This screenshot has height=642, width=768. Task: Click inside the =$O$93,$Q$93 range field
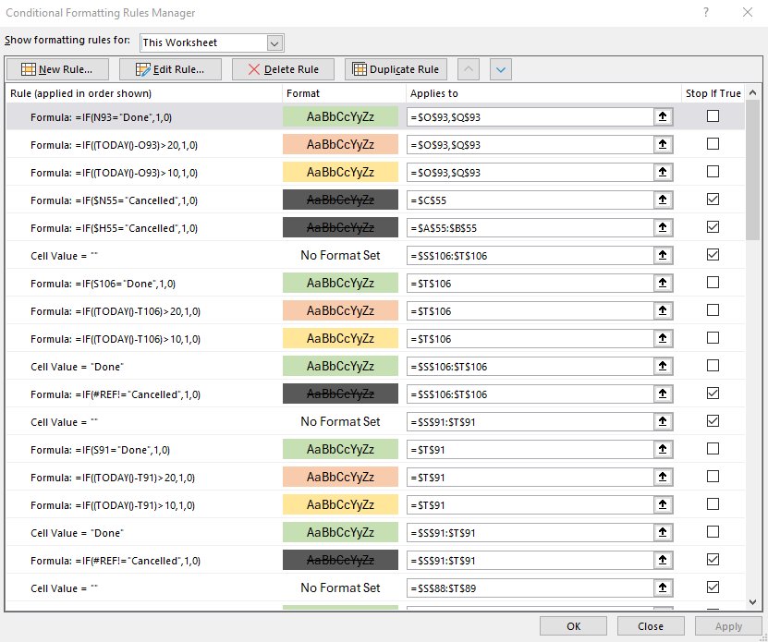coord(527,116)
